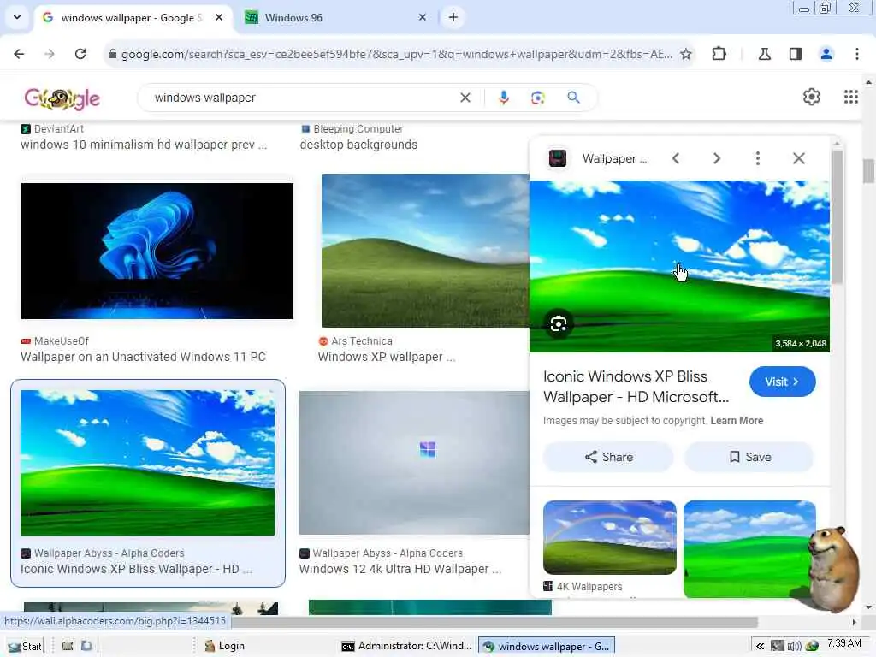Switch to the Login taskbar window
876x657 pixels.
pyautogui.click(x=225, y=646)
